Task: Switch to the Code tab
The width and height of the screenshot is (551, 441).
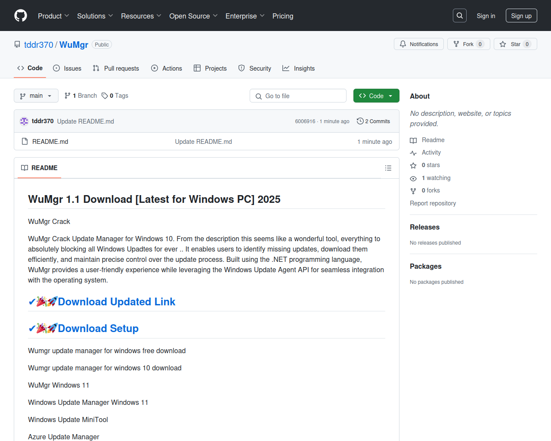Action: click(30, 68)
